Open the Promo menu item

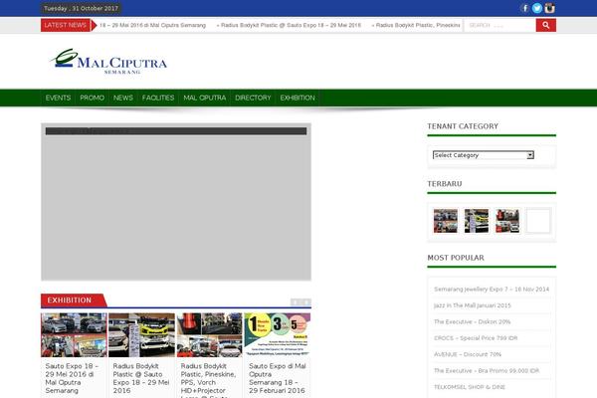[93, 98]
